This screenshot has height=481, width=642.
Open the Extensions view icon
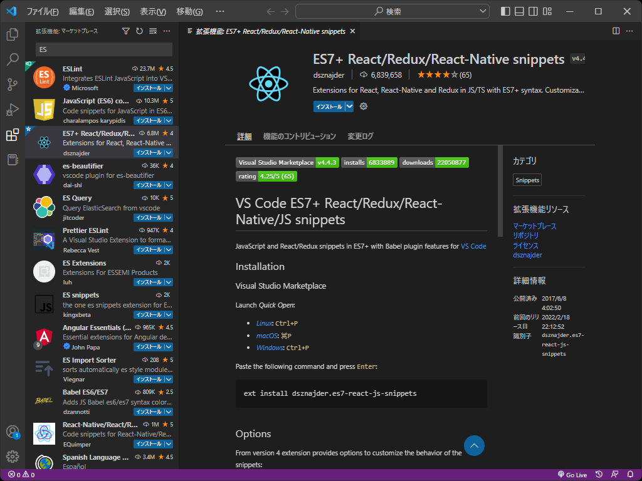click(x=13, y=135)
